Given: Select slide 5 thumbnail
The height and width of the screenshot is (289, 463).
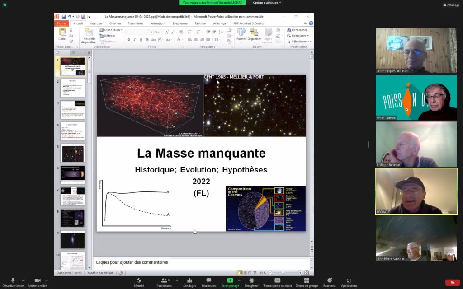Looking at the screenshot, I should click(73, 154).
